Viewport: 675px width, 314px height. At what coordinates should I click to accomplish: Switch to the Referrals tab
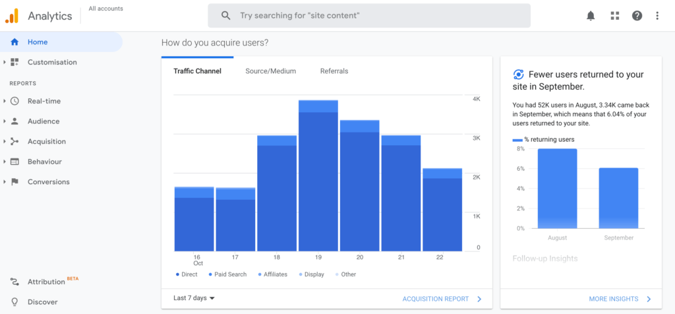click(x=334, y=71)
